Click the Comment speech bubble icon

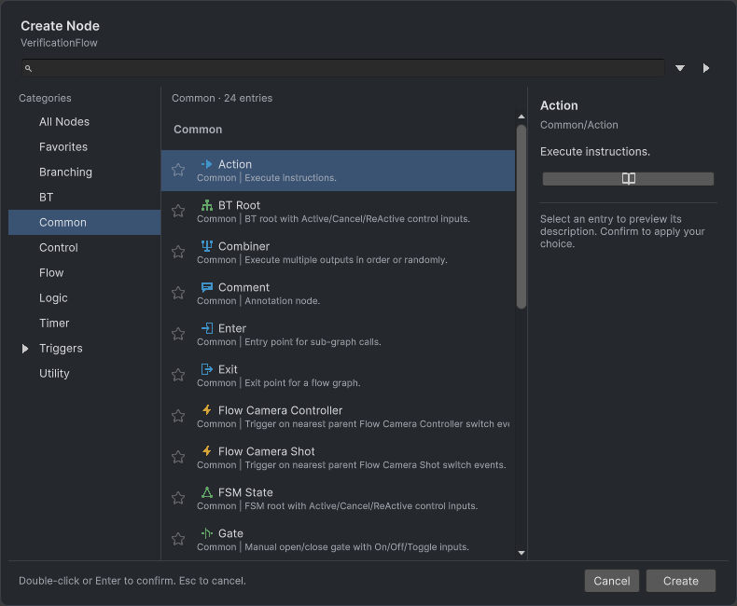pyautogui.click(x=207, y=287)
